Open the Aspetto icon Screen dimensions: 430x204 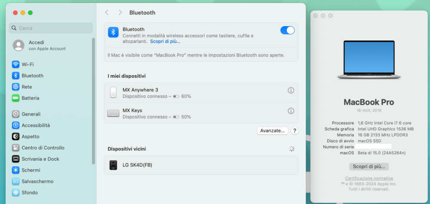(x=15, y=137)
